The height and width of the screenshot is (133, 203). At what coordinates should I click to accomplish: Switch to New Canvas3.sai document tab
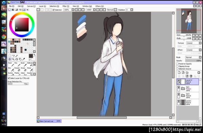[49, 121]
